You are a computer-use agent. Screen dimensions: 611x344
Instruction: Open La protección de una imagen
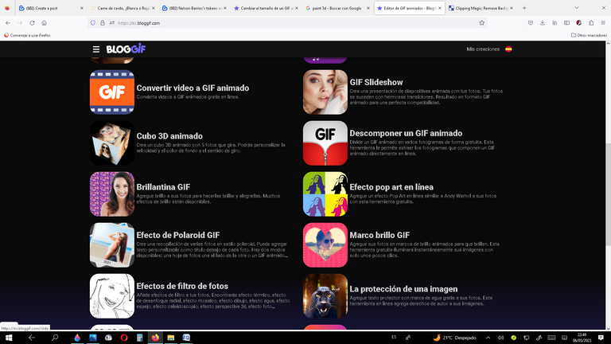(x=403, y=289)
